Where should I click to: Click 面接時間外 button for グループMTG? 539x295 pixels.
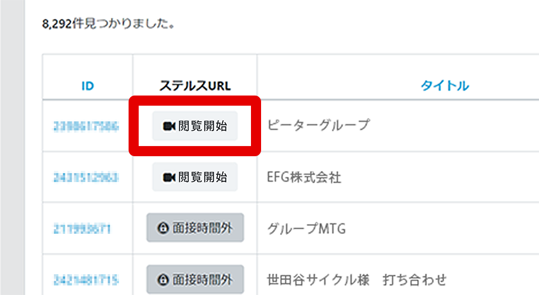coord(195,228)
